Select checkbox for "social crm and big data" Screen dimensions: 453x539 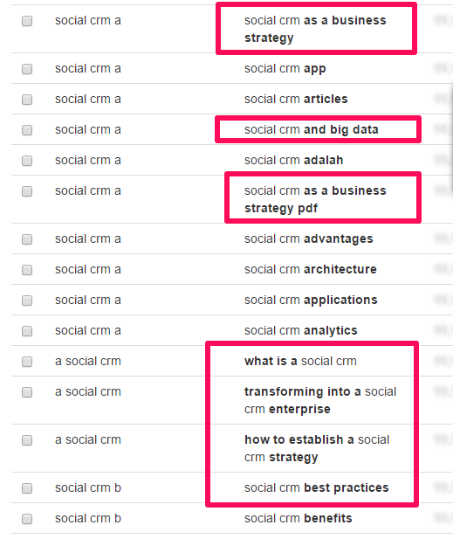(27, 130)
